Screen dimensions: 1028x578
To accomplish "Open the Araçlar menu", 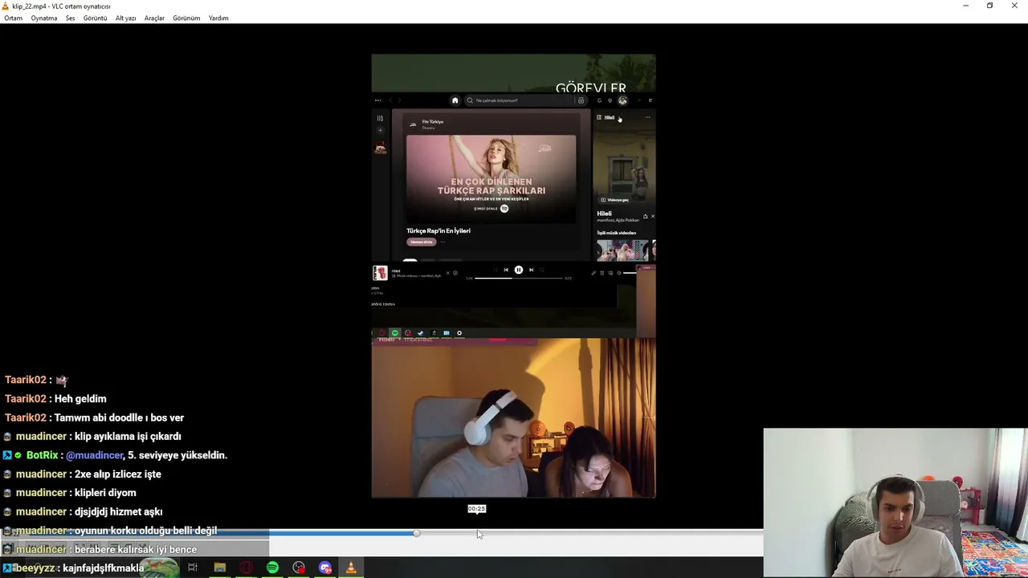I will [154, 18].
